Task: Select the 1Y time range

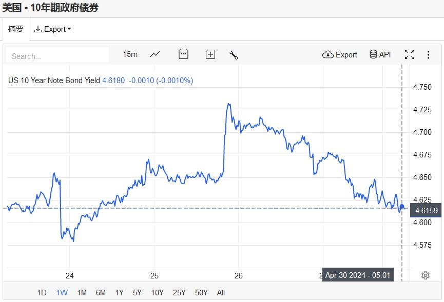Action: point(119,293)
